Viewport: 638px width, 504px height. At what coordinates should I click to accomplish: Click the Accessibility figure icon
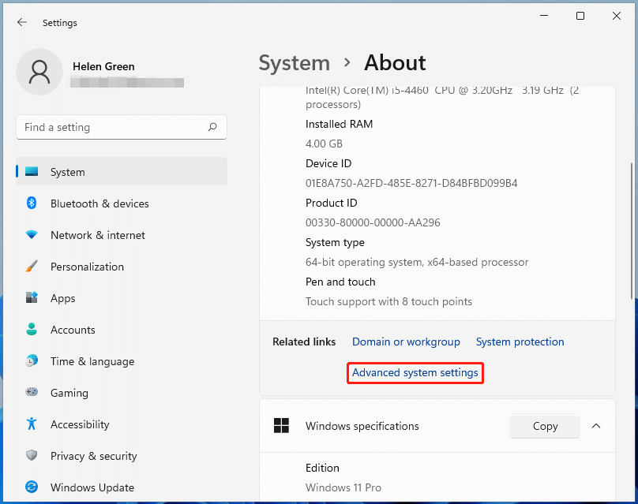click(32, 424)
